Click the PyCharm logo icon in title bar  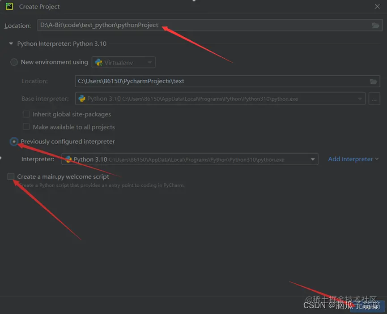[9, 6]
